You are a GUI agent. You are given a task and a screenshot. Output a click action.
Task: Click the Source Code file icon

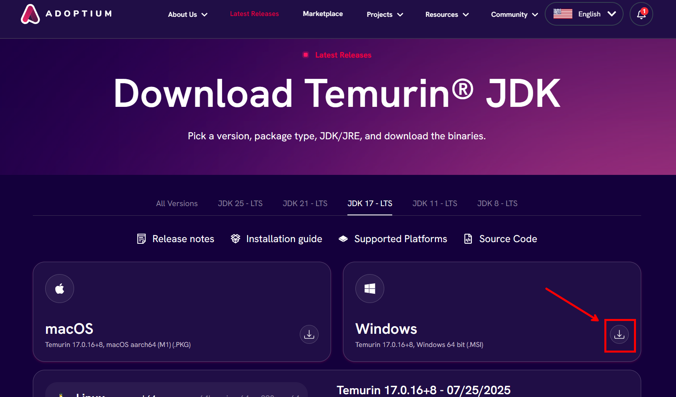tap(468, 239)
